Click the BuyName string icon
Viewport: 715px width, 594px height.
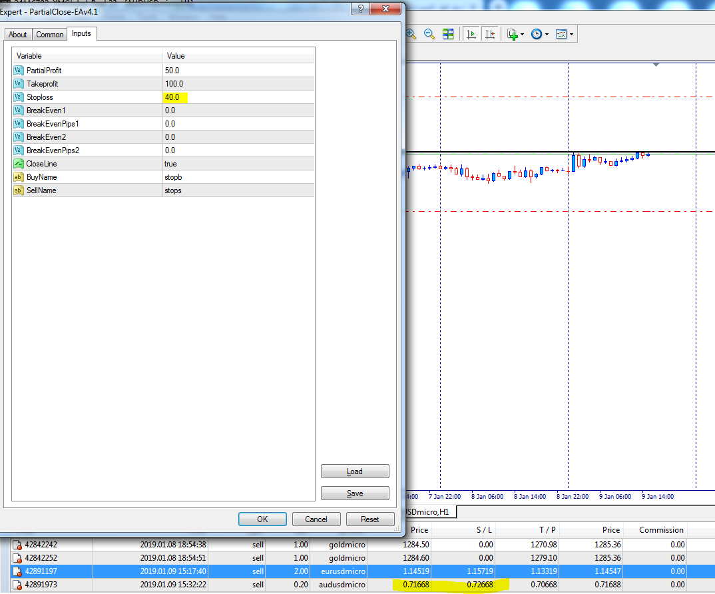point(18,177)
